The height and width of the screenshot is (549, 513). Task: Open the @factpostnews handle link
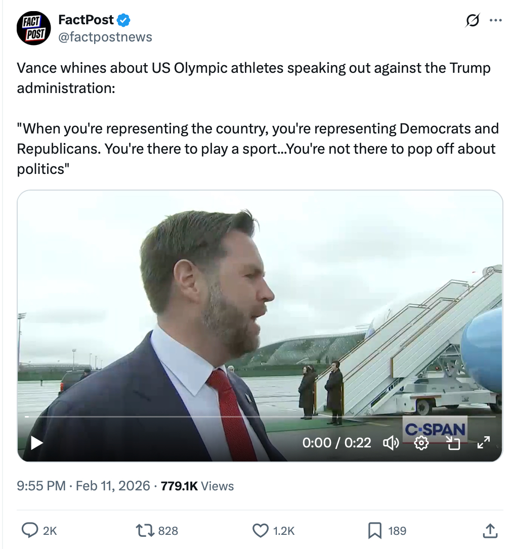pos(105,37)
